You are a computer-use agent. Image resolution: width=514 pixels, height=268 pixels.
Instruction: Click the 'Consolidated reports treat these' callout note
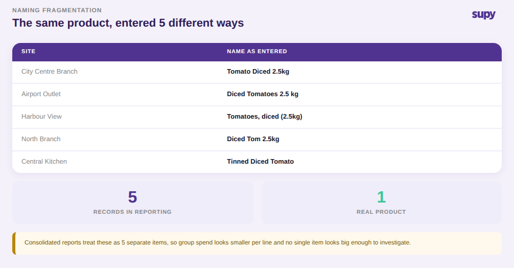[x=257, y=243]
